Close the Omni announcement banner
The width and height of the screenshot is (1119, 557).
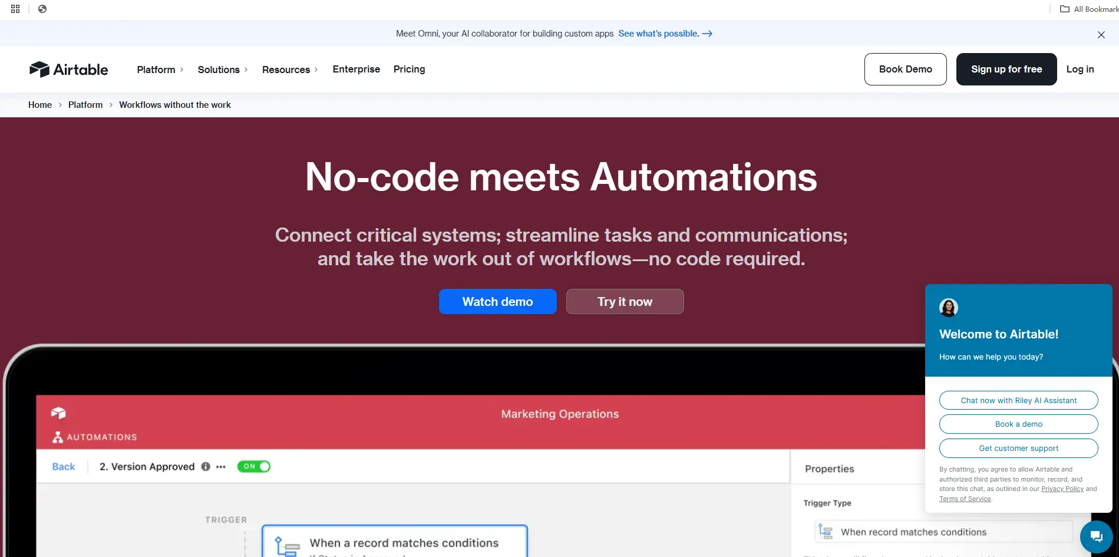1101,35
